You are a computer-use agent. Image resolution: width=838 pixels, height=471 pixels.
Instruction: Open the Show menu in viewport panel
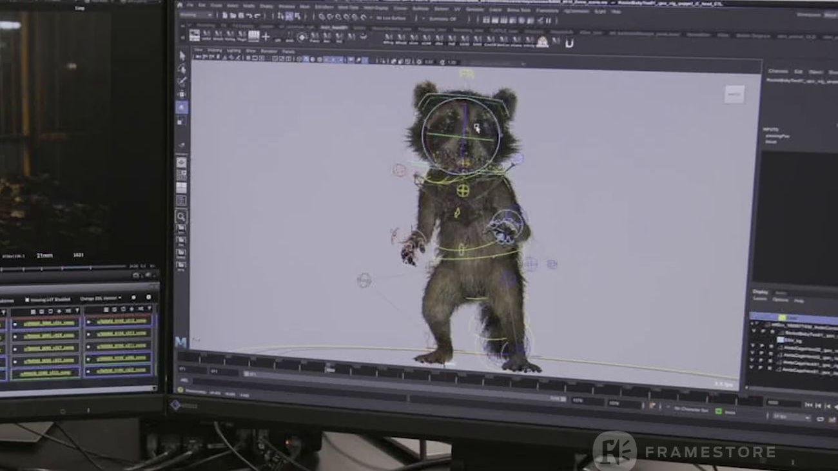pyautogui.click(x=251, y=52)
